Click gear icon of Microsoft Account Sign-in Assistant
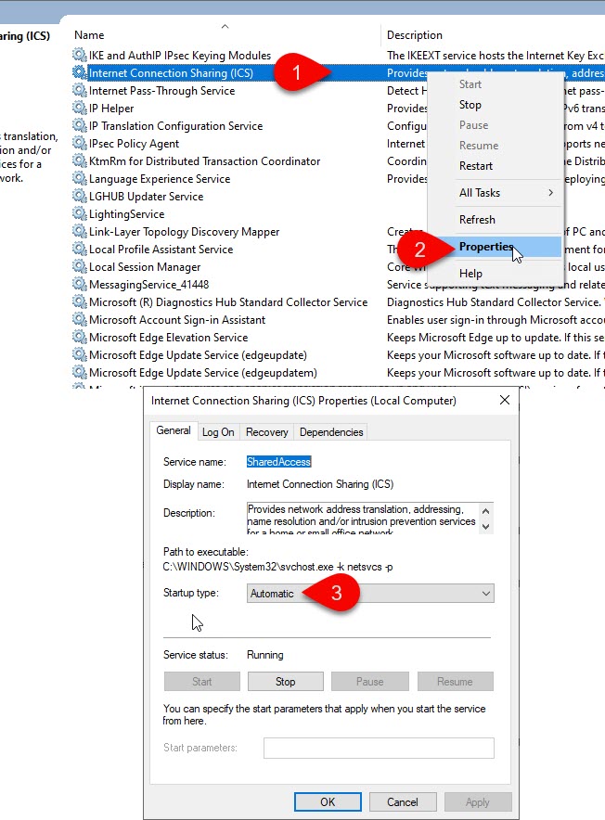605x820 pixels. [80, 319]
